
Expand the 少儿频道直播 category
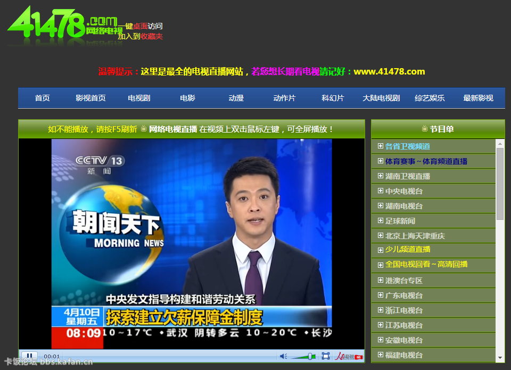[x=407, y=250]
